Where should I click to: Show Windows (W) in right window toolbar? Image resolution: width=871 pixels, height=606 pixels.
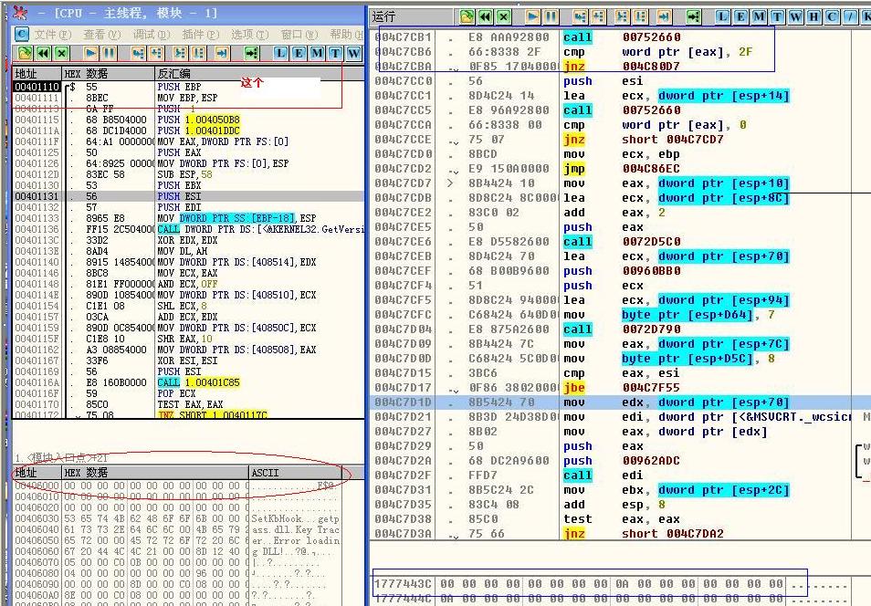tap(796, 16)
